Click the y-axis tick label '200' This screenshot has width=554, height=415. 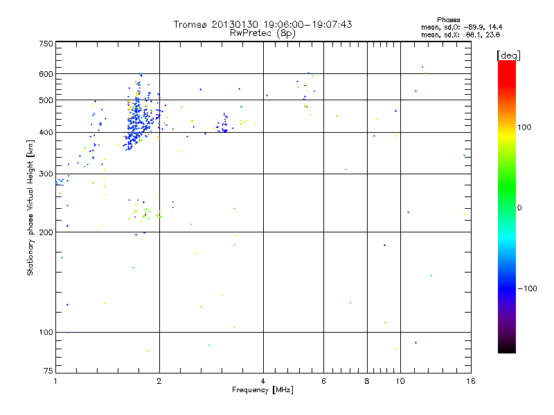(x=46, y=232)
